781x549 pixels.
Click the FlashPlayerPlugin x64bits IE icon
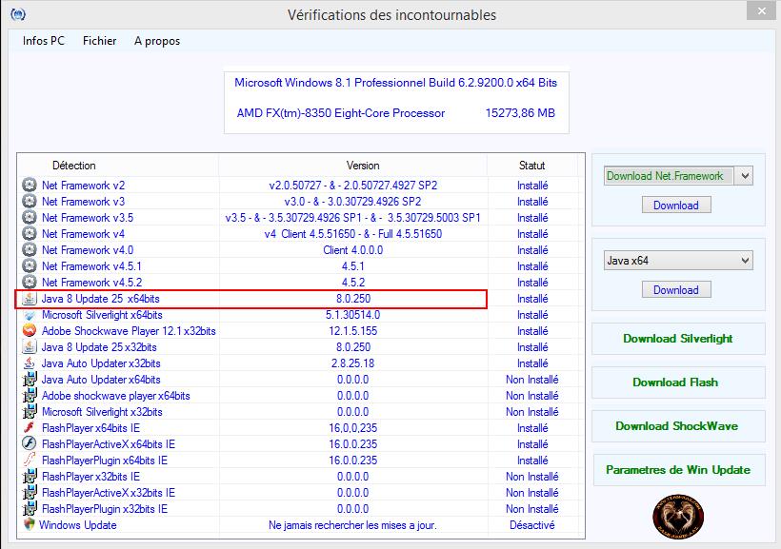pyautogui.click(x=30, y=461)
